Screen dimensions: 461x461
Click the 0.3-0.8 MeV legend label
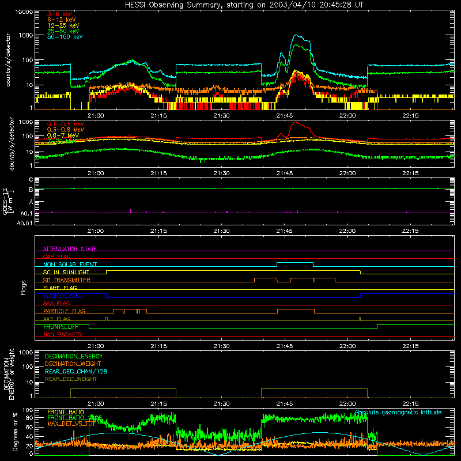66,130
